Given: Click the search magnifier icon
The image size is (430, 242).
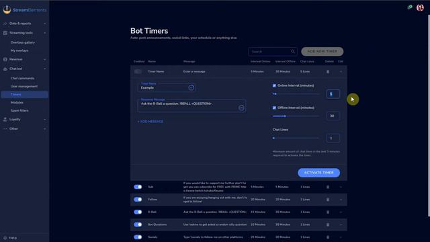Looking at the screenshot, I should [x=293, y=51].
